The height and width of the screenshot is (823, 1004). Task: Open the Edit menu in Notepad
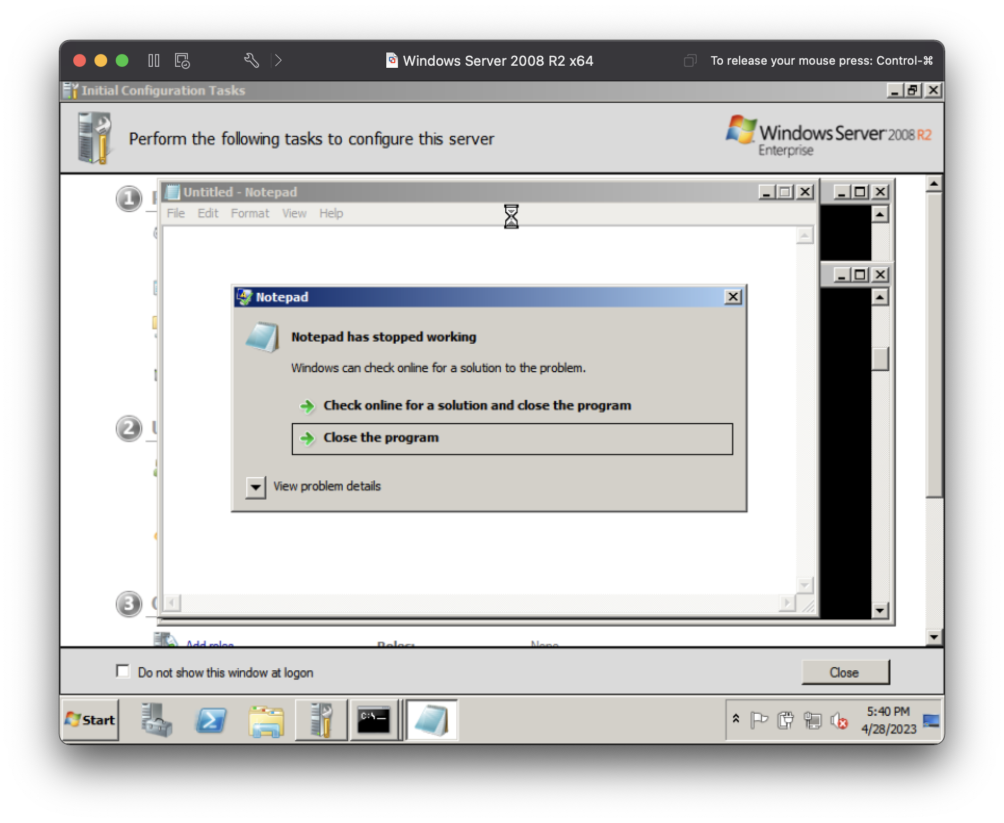tap(207, 213)
